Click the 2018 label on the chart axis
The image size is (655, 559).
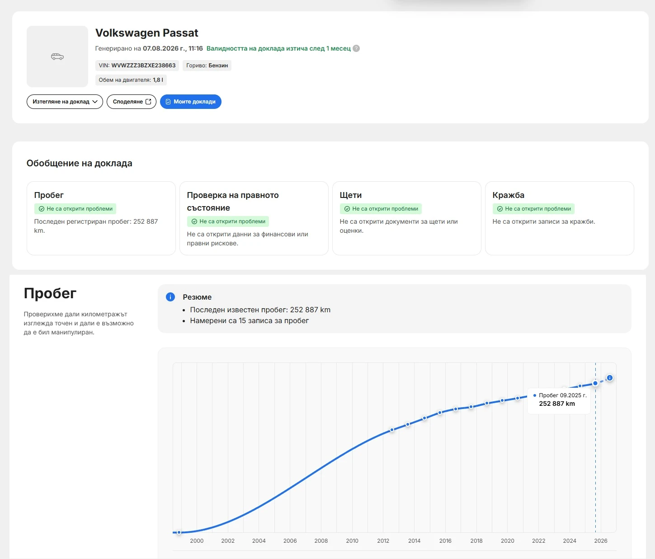(476, 541)
